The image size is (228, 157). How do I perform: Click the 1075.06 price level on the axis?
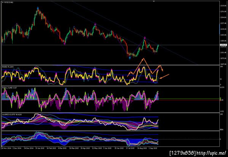[x=223, y=58]
